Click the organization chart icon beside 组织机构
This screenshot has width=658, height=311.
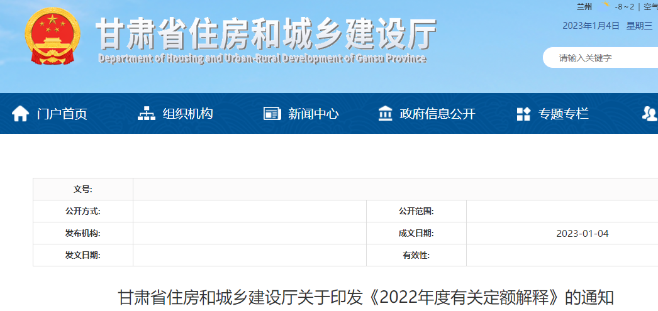tap(146, 114)
